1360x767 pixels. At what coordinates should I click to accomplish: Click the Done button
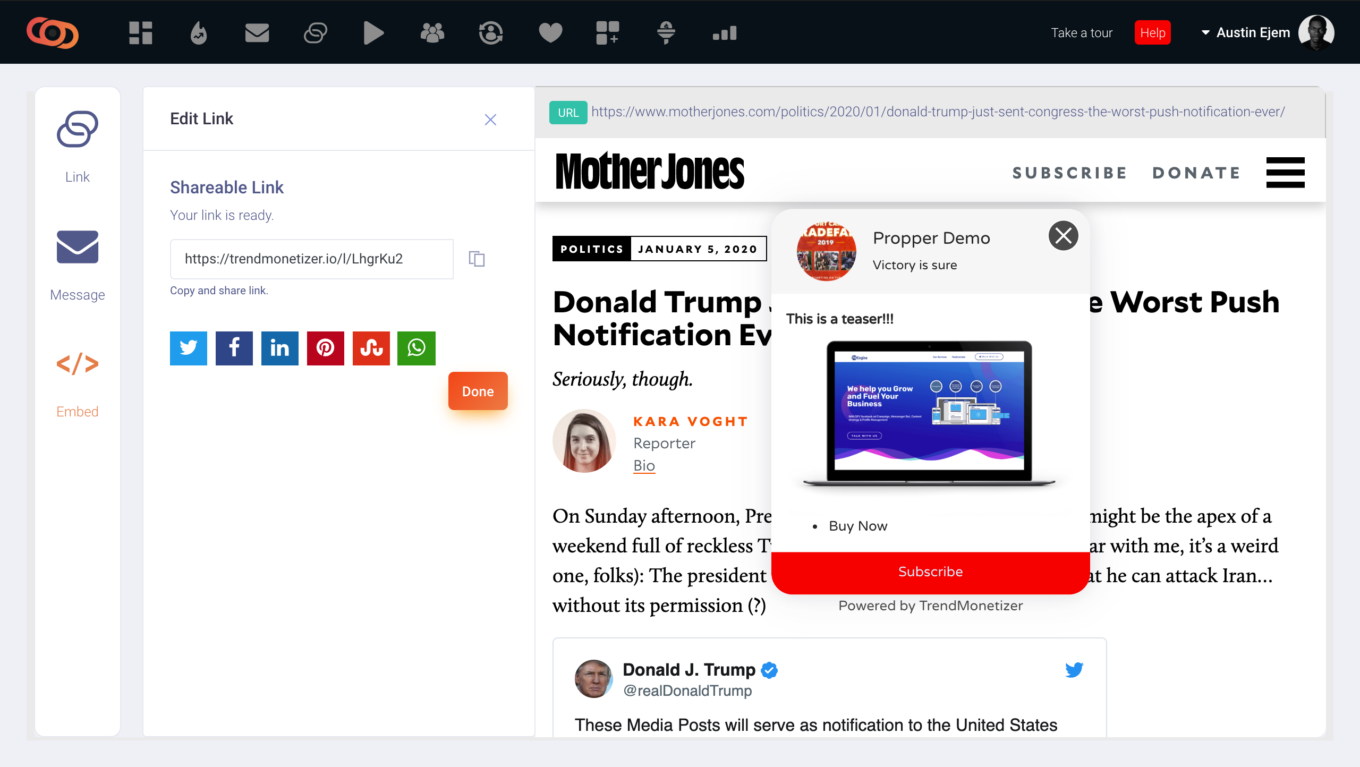click(x=478, y=391)
